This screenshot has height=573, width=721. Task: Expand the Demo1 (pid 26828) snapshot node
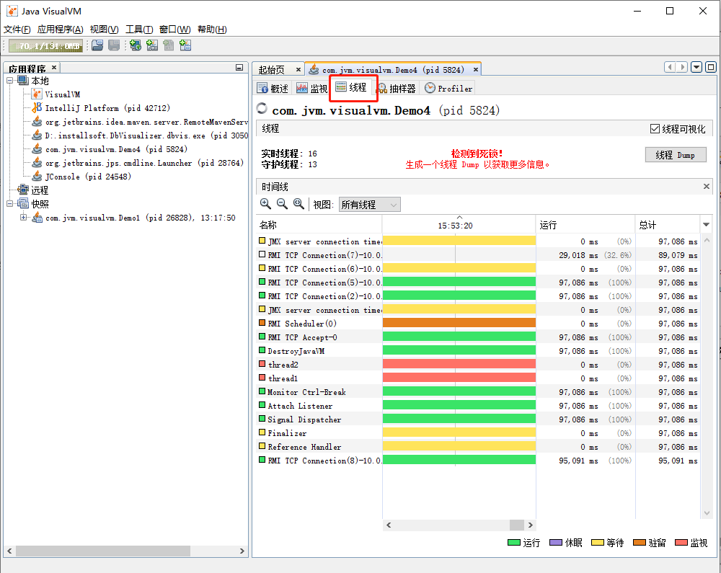[x=24, y=218]
